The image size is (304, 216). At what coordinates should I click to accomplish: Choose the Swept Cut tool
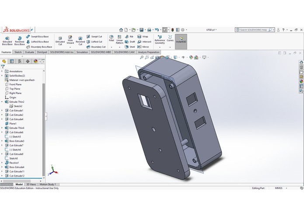pos(94,36)
